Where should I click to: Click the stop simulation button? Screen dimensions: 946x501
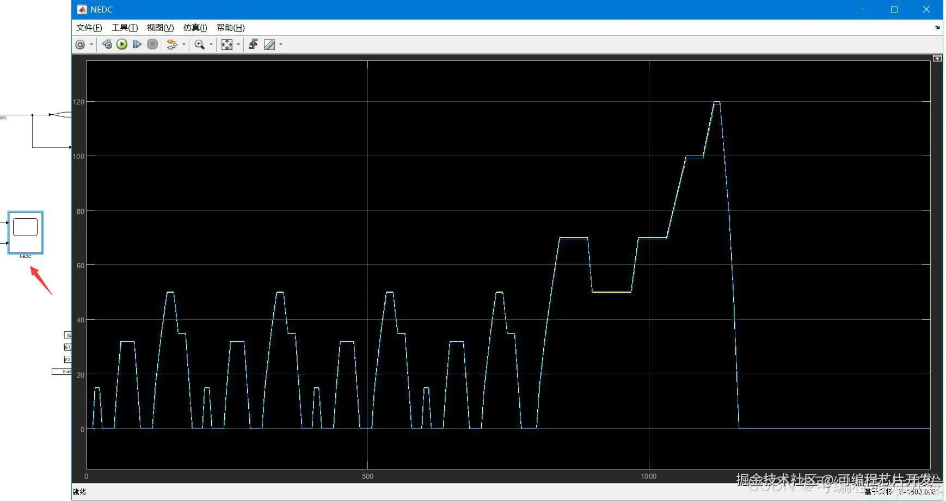click(152, 45)
